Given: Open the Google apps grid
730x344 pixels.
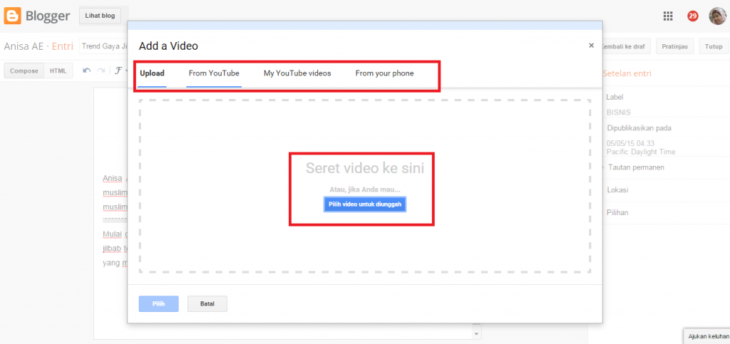Looking at the screenshot, I should coord(667,16).
